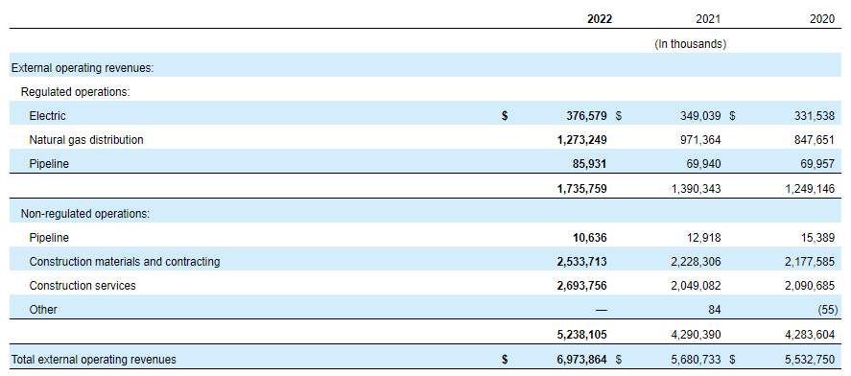Select total revenues 2021 value 5,680,733
Screen dimensions: 851x376
pyautogui.click(x=696, y=359)
